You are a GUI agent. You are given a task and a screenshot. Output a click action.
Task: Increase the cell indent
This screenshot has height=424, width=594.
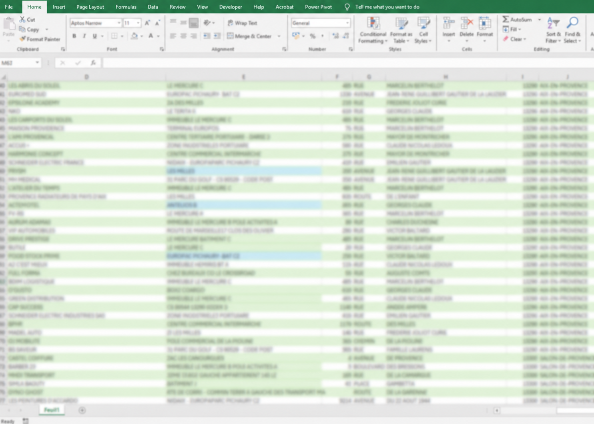coord(217,36)
